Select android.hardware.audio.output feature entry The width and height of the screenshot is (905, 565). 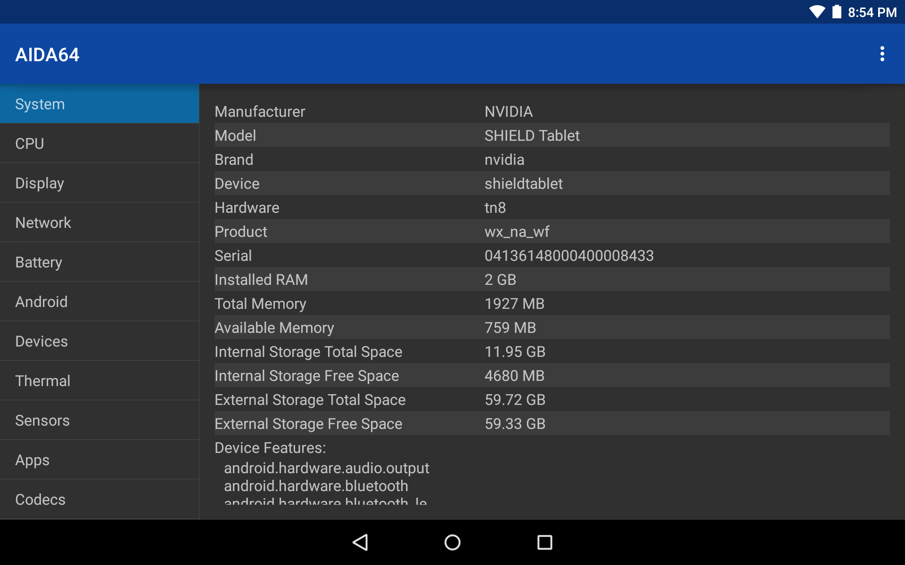[x=326, y=468]
